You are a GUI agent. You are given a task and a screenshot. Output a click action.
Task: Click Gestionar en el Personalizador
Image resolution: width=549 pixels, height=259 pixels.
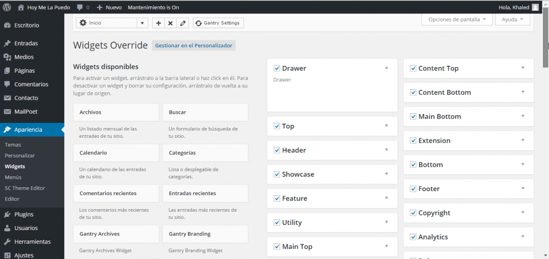194,45
